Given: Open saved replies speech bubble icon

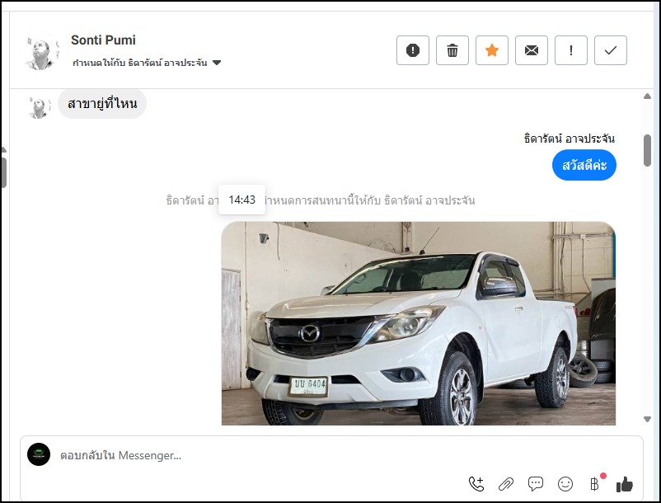Looking at the screenshot, I should click(536, 484).
